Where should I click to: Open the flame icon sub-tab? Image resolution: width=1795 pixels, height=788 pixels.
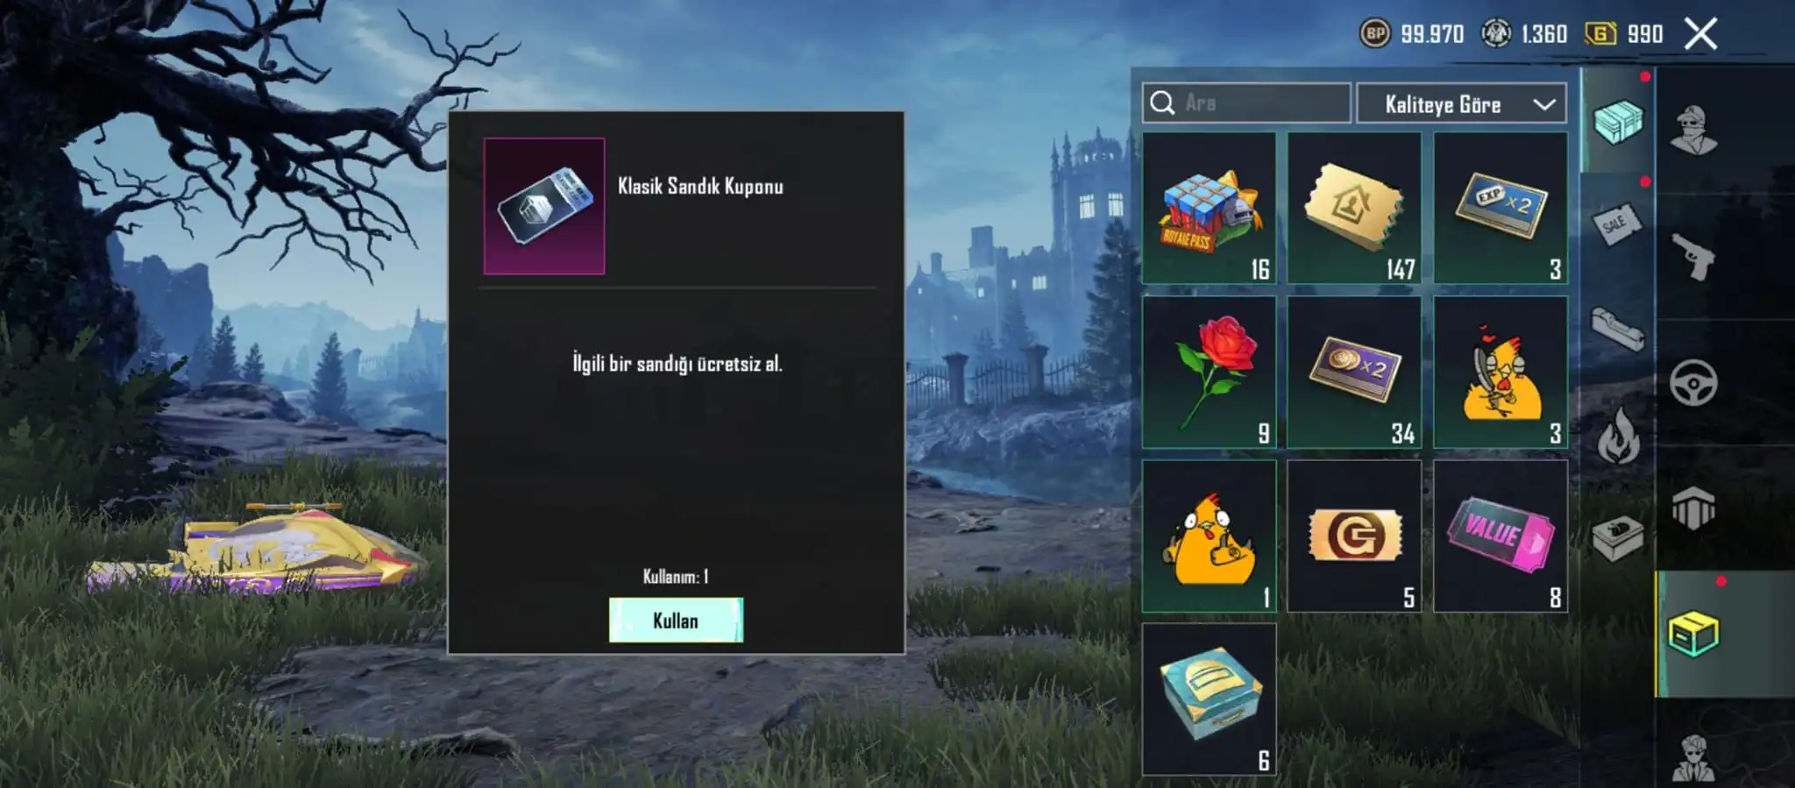[x=1618, y=436]
